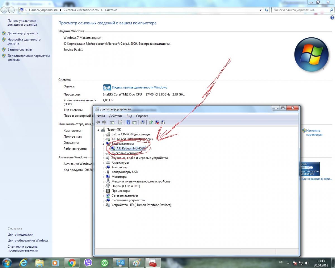Click the Update driver software toolbar icon

tap(151, 122)
